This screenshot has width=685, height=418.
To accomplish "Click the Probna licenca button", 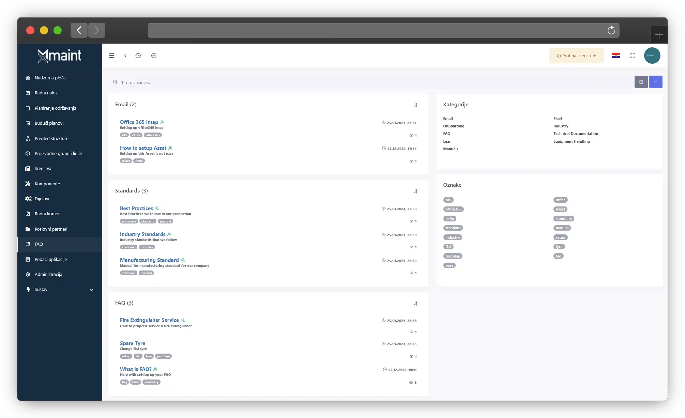I will [x=576, y=56].
